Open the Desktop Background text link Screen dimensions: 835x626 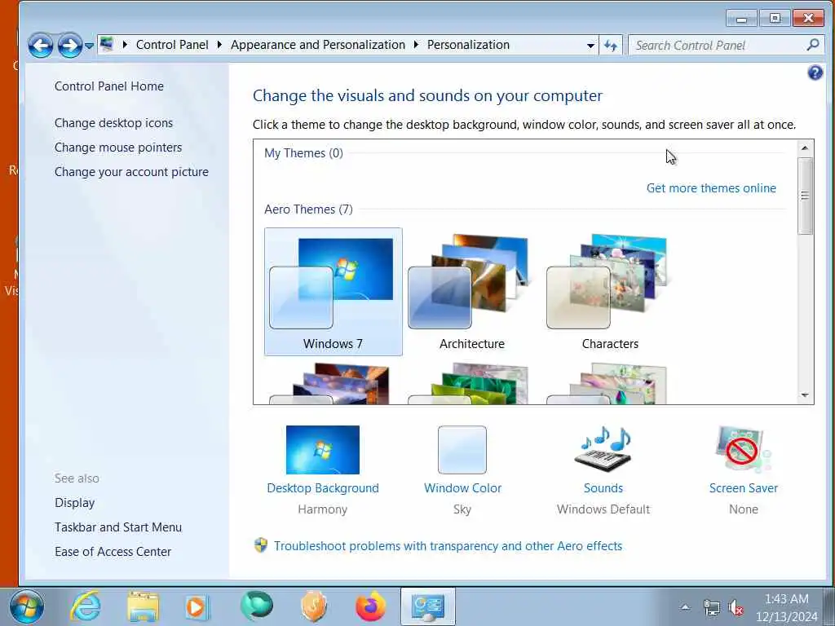point(323,488)
